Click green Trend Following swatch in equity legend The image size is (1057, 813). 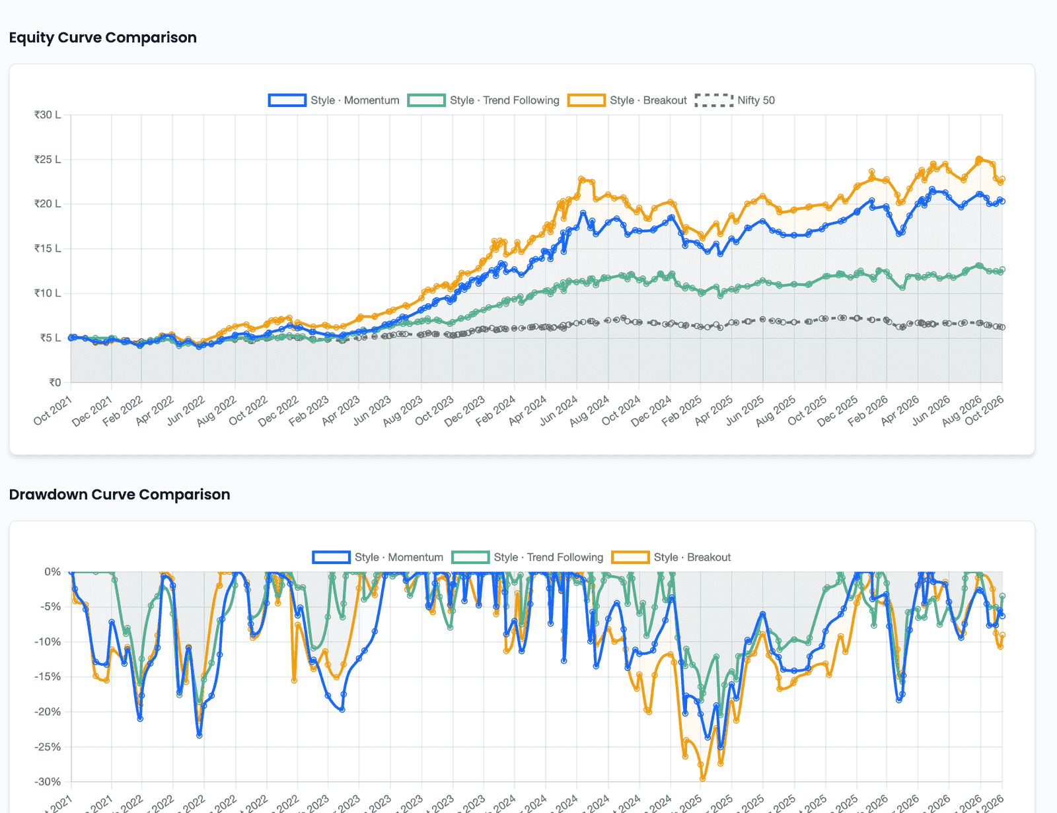[x=427, y=100]
